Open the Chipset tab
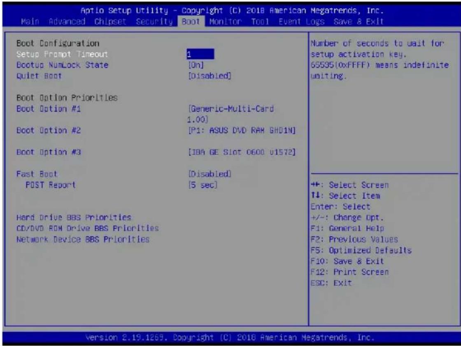461x346 pixels. coord(110,21)
